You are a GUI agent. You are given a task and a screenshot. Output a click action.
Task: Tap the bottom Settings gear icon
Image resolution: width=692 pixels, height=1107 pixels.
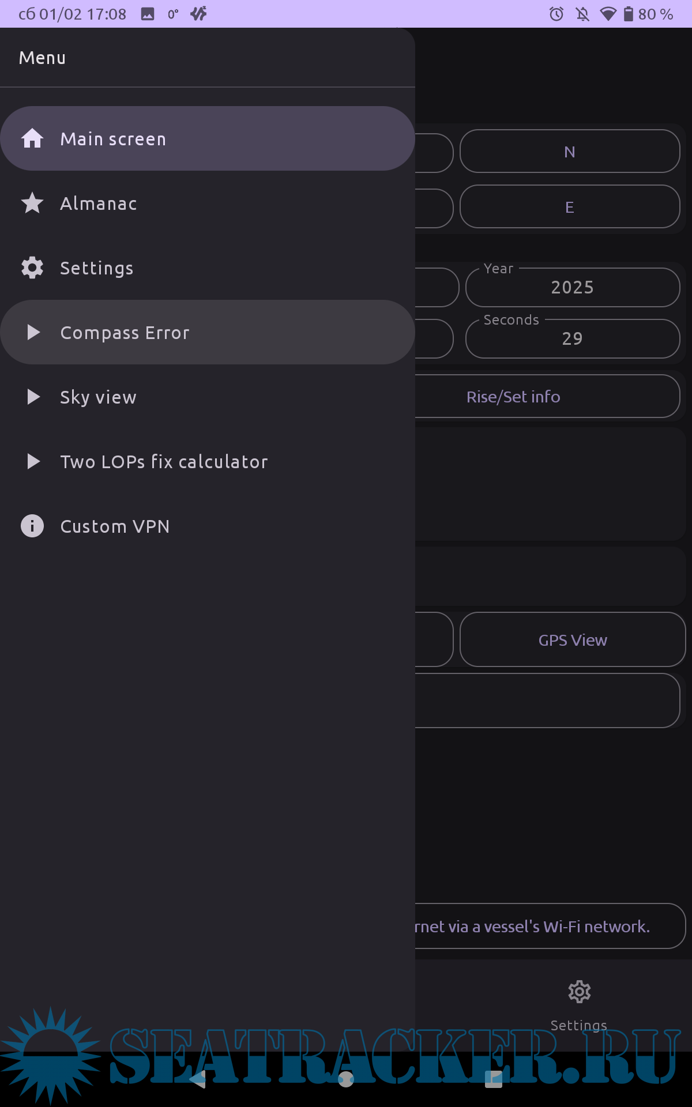click(579, 993)
